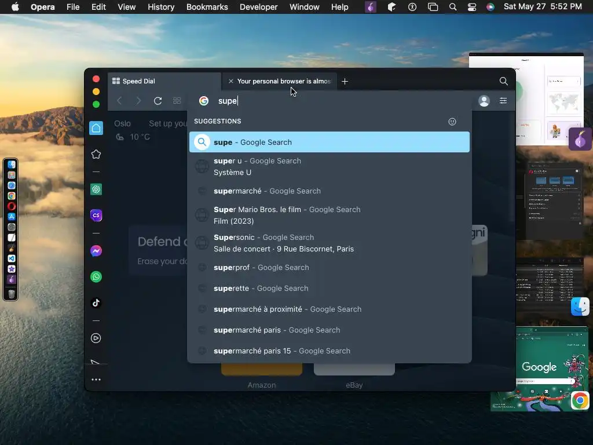This screenshot has height=445, width=593.
Task: Open the Help menu
Action: click(339, 7)
